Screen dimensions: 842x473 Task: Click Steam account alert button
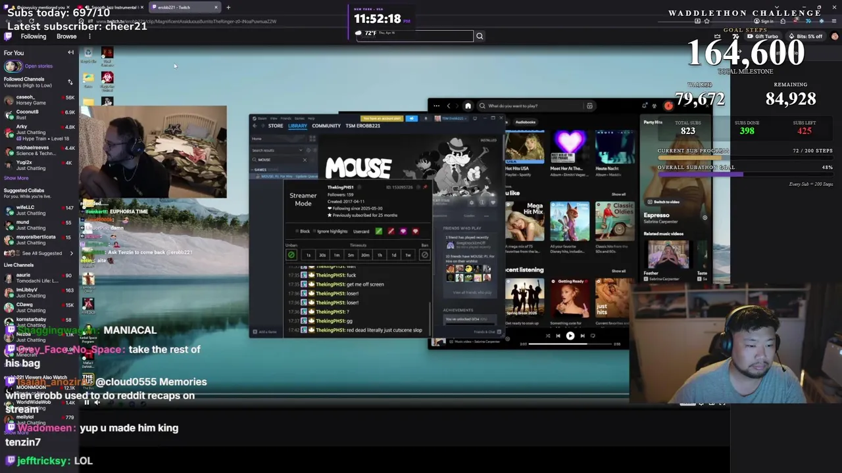click(382, 118)
